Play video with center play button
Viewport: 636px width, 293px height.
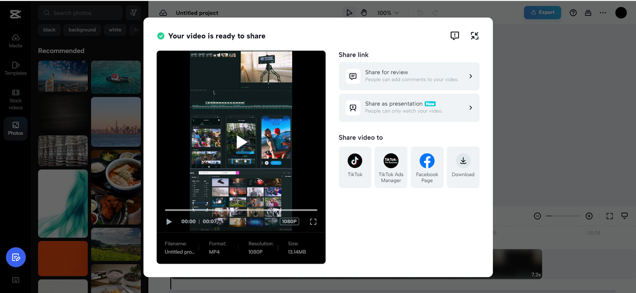coord(241,142)
